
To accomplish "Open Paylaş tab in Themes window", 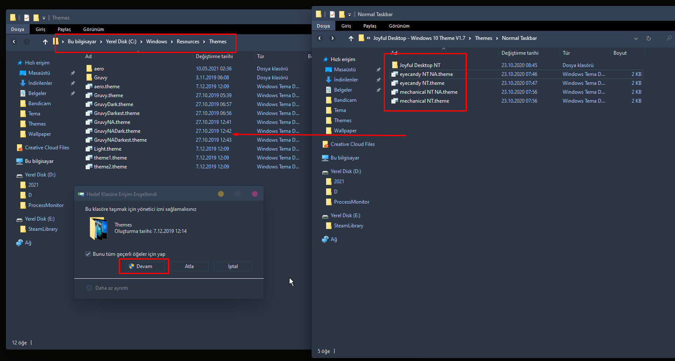I will click(x=64, y=29).
